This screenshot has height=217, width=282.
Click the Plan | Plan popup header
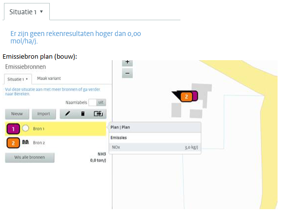(x=155, y=127)
